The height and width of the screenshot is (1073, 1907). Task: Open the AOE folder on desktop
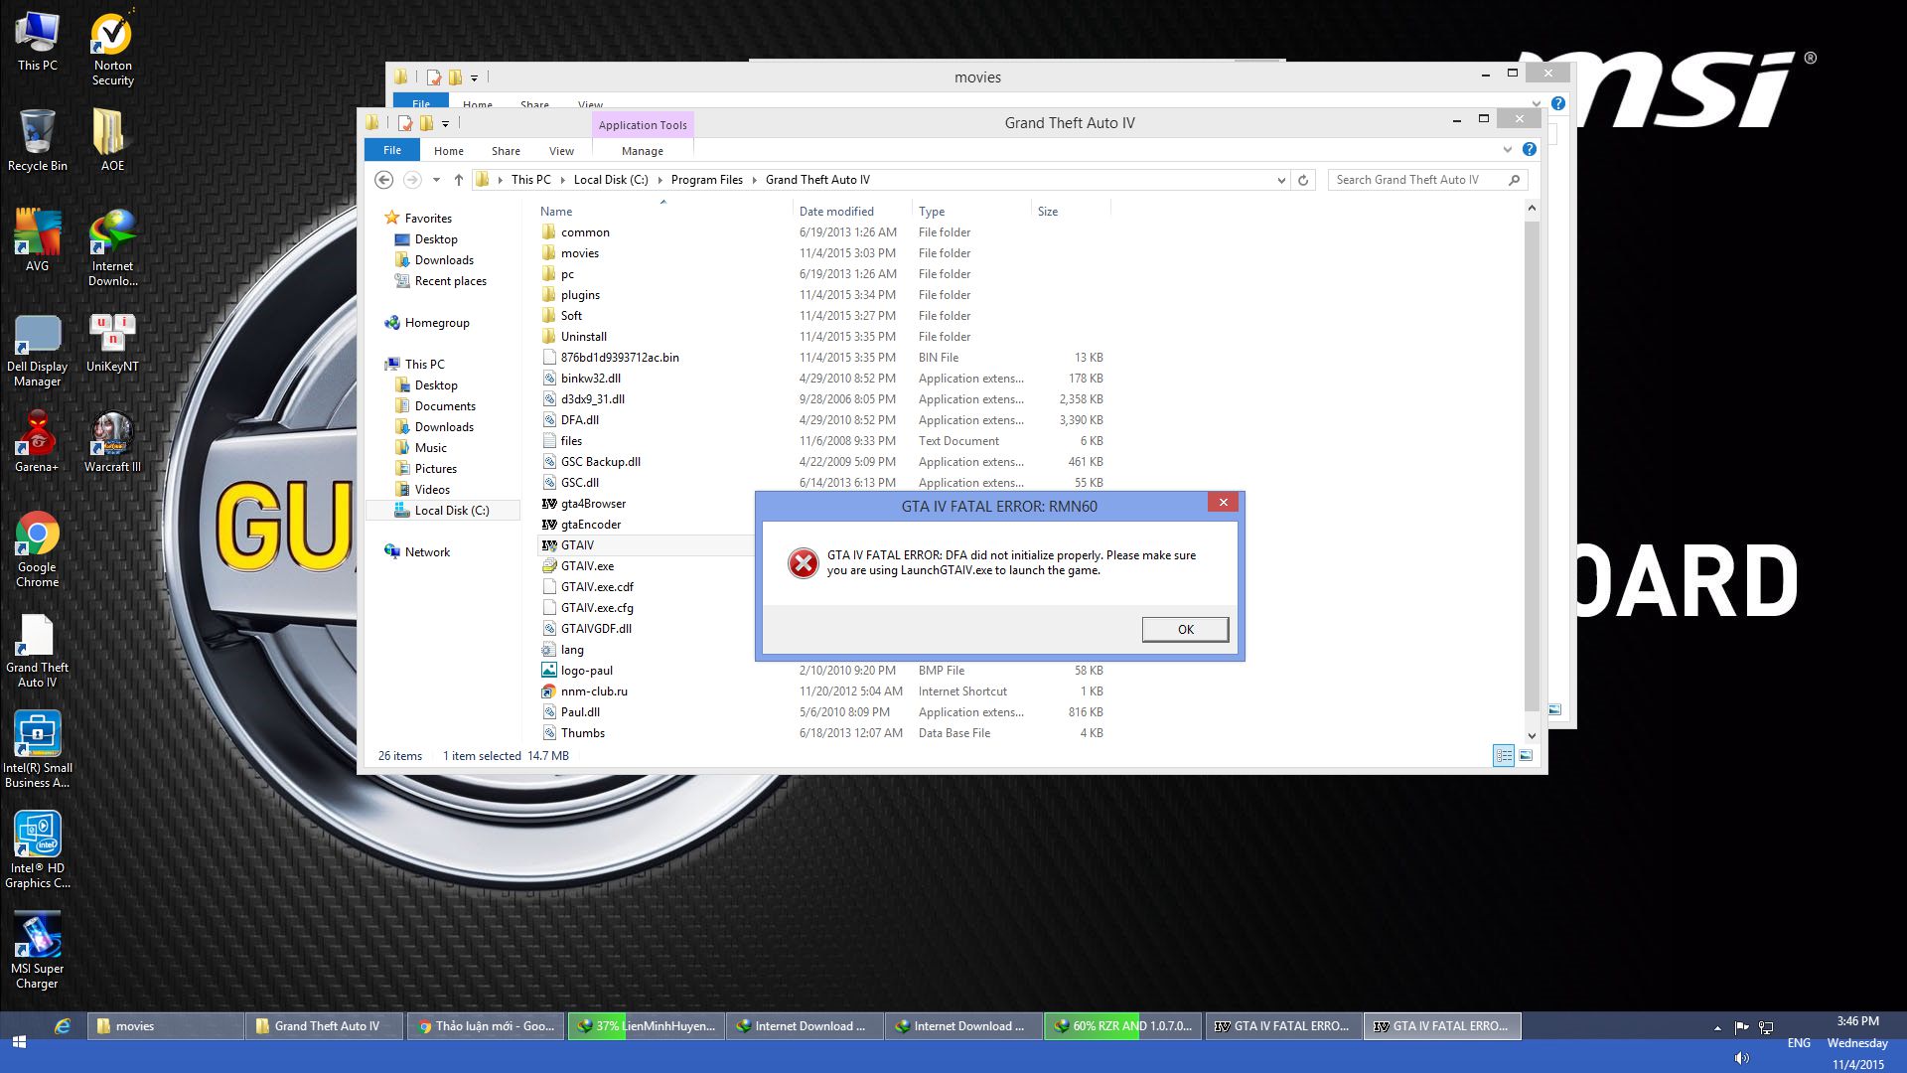pyautogui.click(x=112, y=140)
